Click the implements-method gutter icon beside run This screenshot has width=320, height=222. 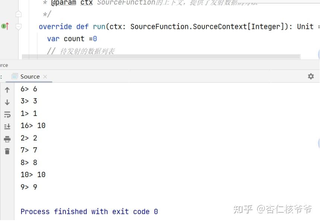coord(5,26)
